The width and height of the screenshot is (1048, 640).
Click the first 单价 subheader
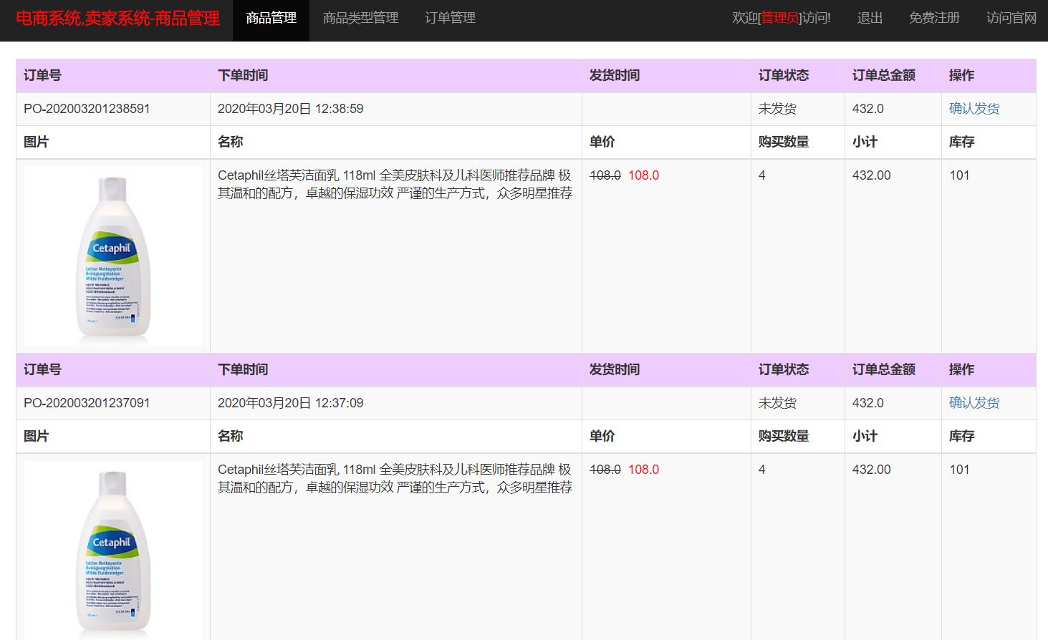pyautogui.click(x=602, y=142)
